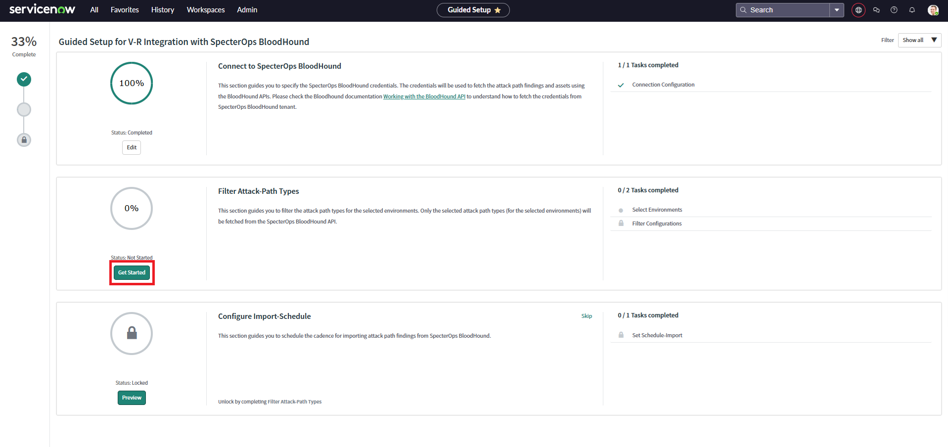Image resolution: width=948 pixels, height=447 pixels.
Task: Click Get Started for Filter Attack-Path Types
Action: coord(132,272)
